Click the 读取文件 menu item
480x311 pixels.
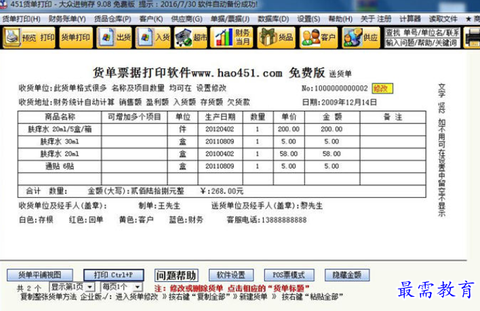443,19
